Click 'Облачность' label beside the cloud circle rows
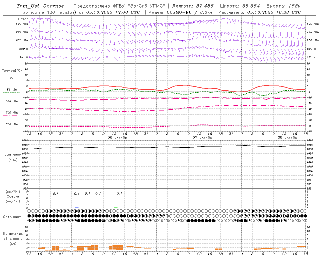The width and height of the screenshot is (320, 256). (x=13, y=217)
